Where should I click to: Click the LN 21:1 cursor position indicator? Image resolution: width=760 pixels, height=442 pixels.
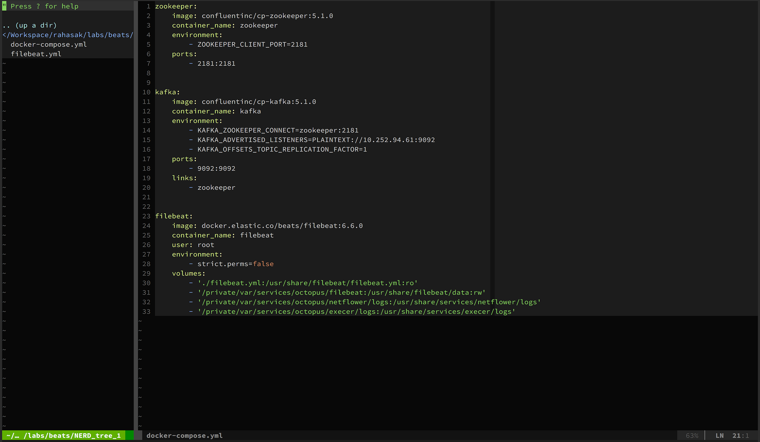point(732,435)
